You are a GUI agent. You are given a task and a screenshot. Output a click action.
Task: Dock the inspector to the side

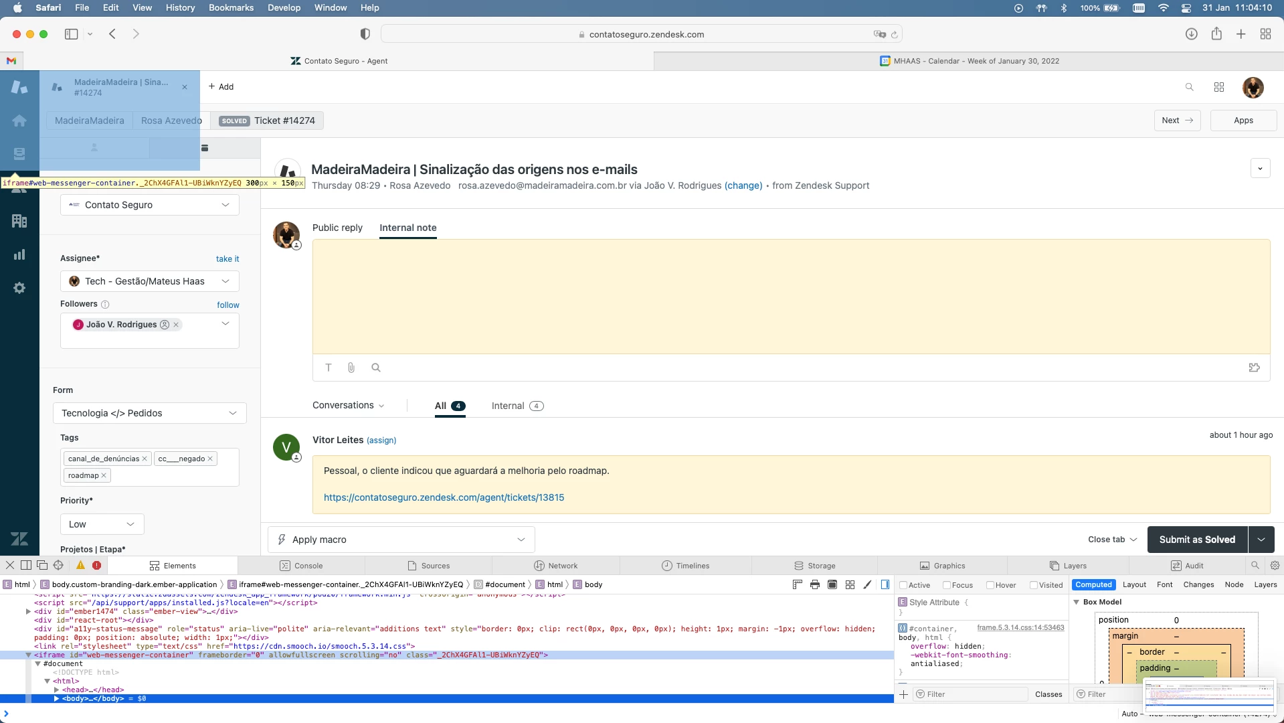pos(26,565)
